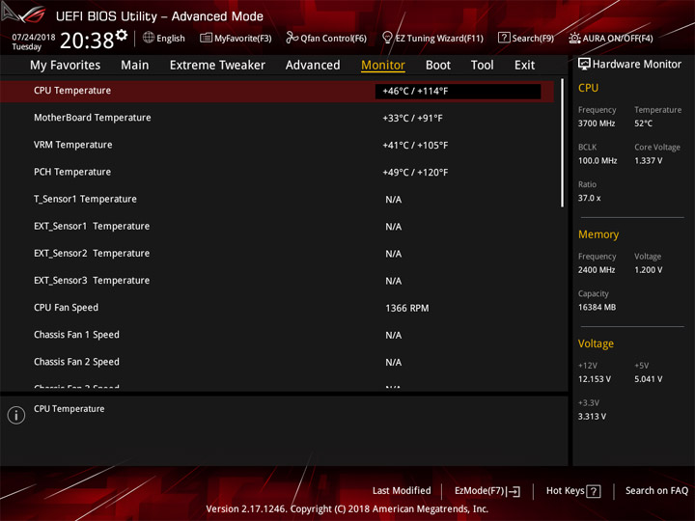Select the Monitor tab

click(x=383, y=66)
